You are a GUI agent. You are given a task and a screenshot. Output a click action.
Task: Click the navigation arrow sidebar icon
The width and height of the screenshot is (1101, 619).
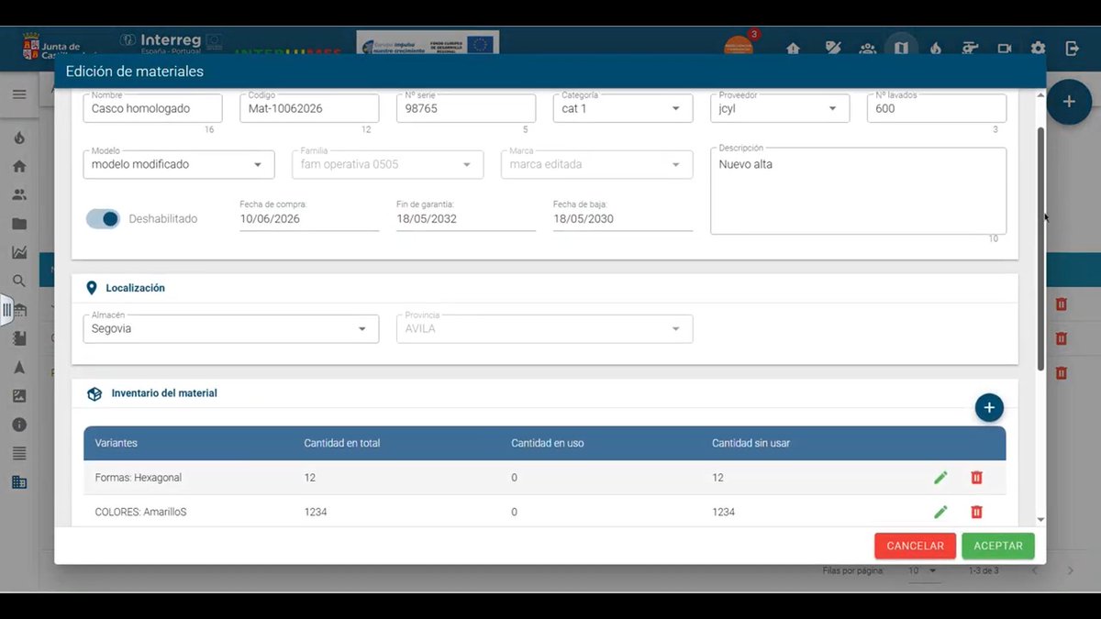(19, 367)
